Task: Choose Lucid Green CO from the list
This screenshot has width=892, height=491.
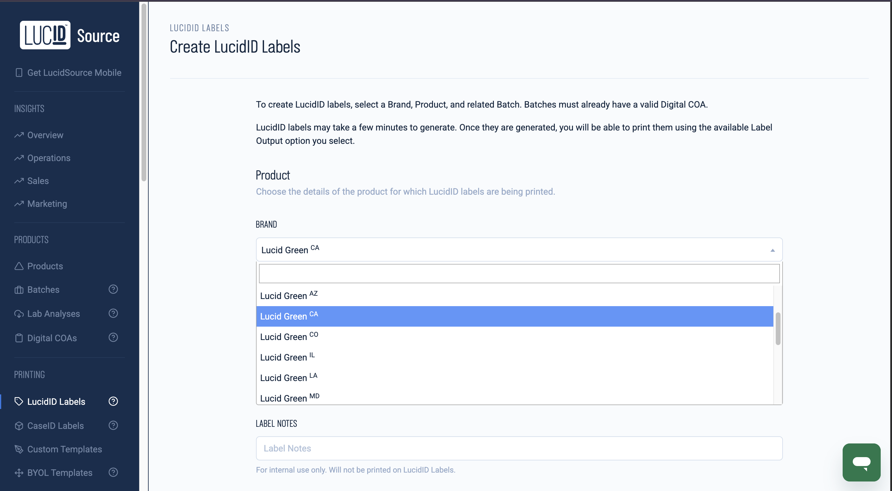Action: pos(289,337)
